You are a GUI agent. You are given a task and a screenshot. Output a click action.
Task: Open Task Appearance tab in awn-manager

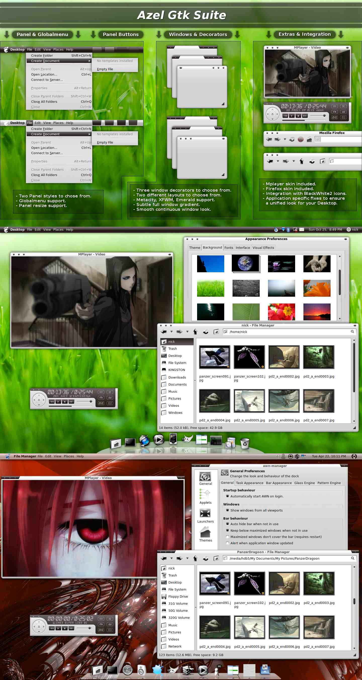point(249,483)
